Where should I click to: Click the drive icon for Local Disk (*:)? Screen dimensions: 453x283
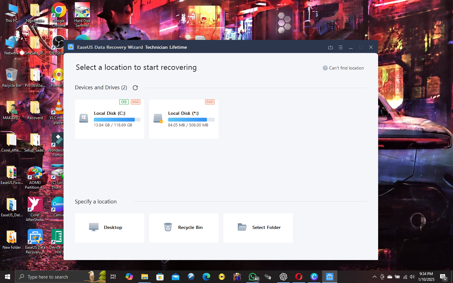pyautogui.click(x=158, y=118)
